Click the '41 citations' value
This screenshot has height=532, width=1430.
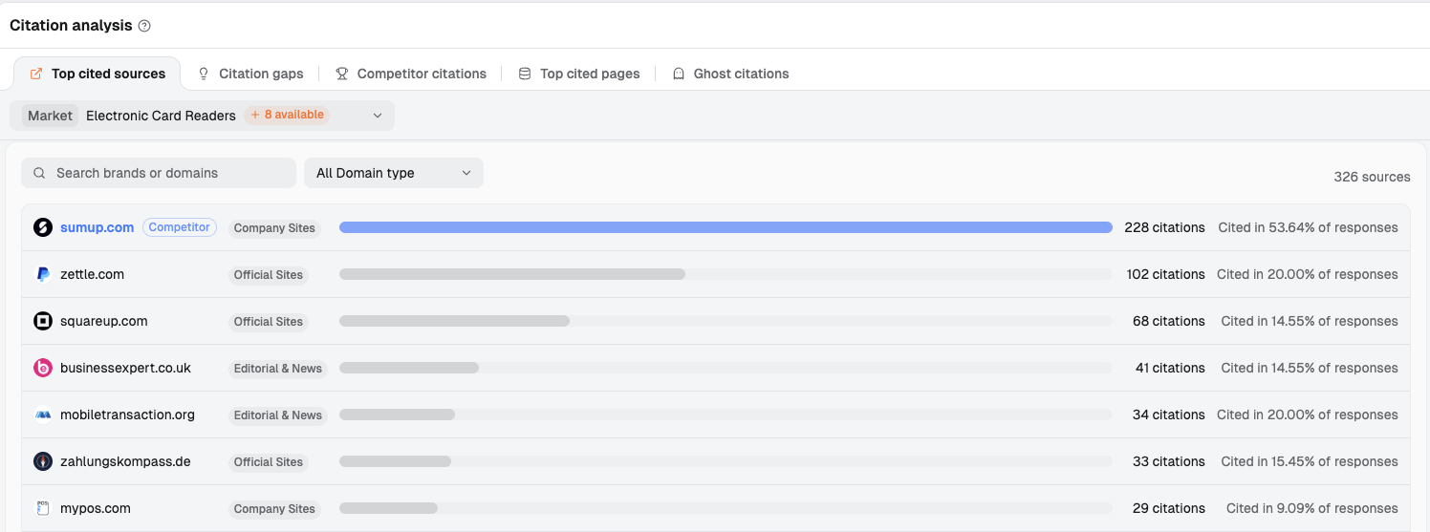coord(1170,368)
